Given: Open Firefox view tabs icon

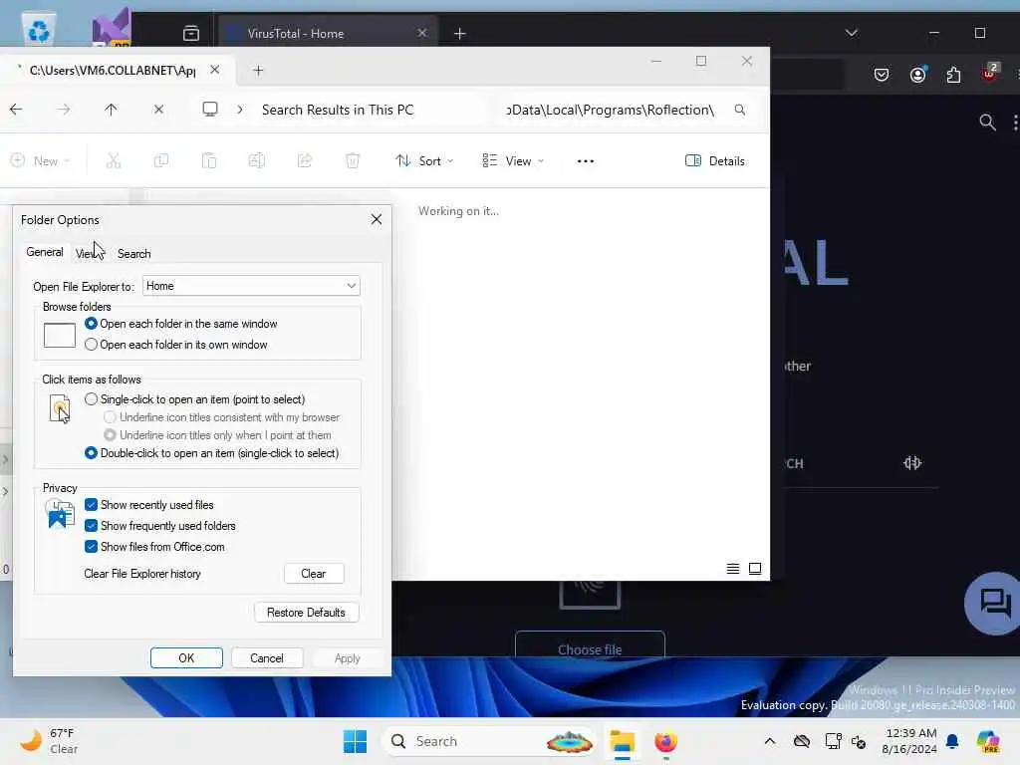Looking at the screenshot, I should click(x=190, y=33).
